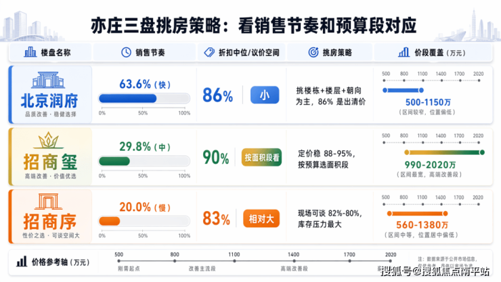Screen dimensions: 501x282
Task: Click the 招商玺 crown logo icon
Action: pyautogui.click(x=49, y=141)
